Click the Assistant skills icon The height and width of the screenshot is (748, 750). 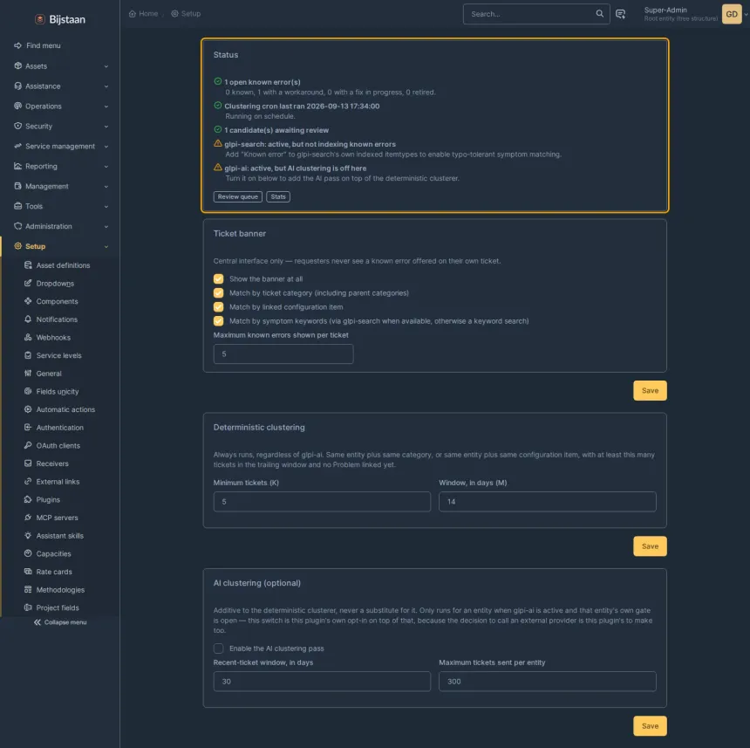[x=28, y=536]
